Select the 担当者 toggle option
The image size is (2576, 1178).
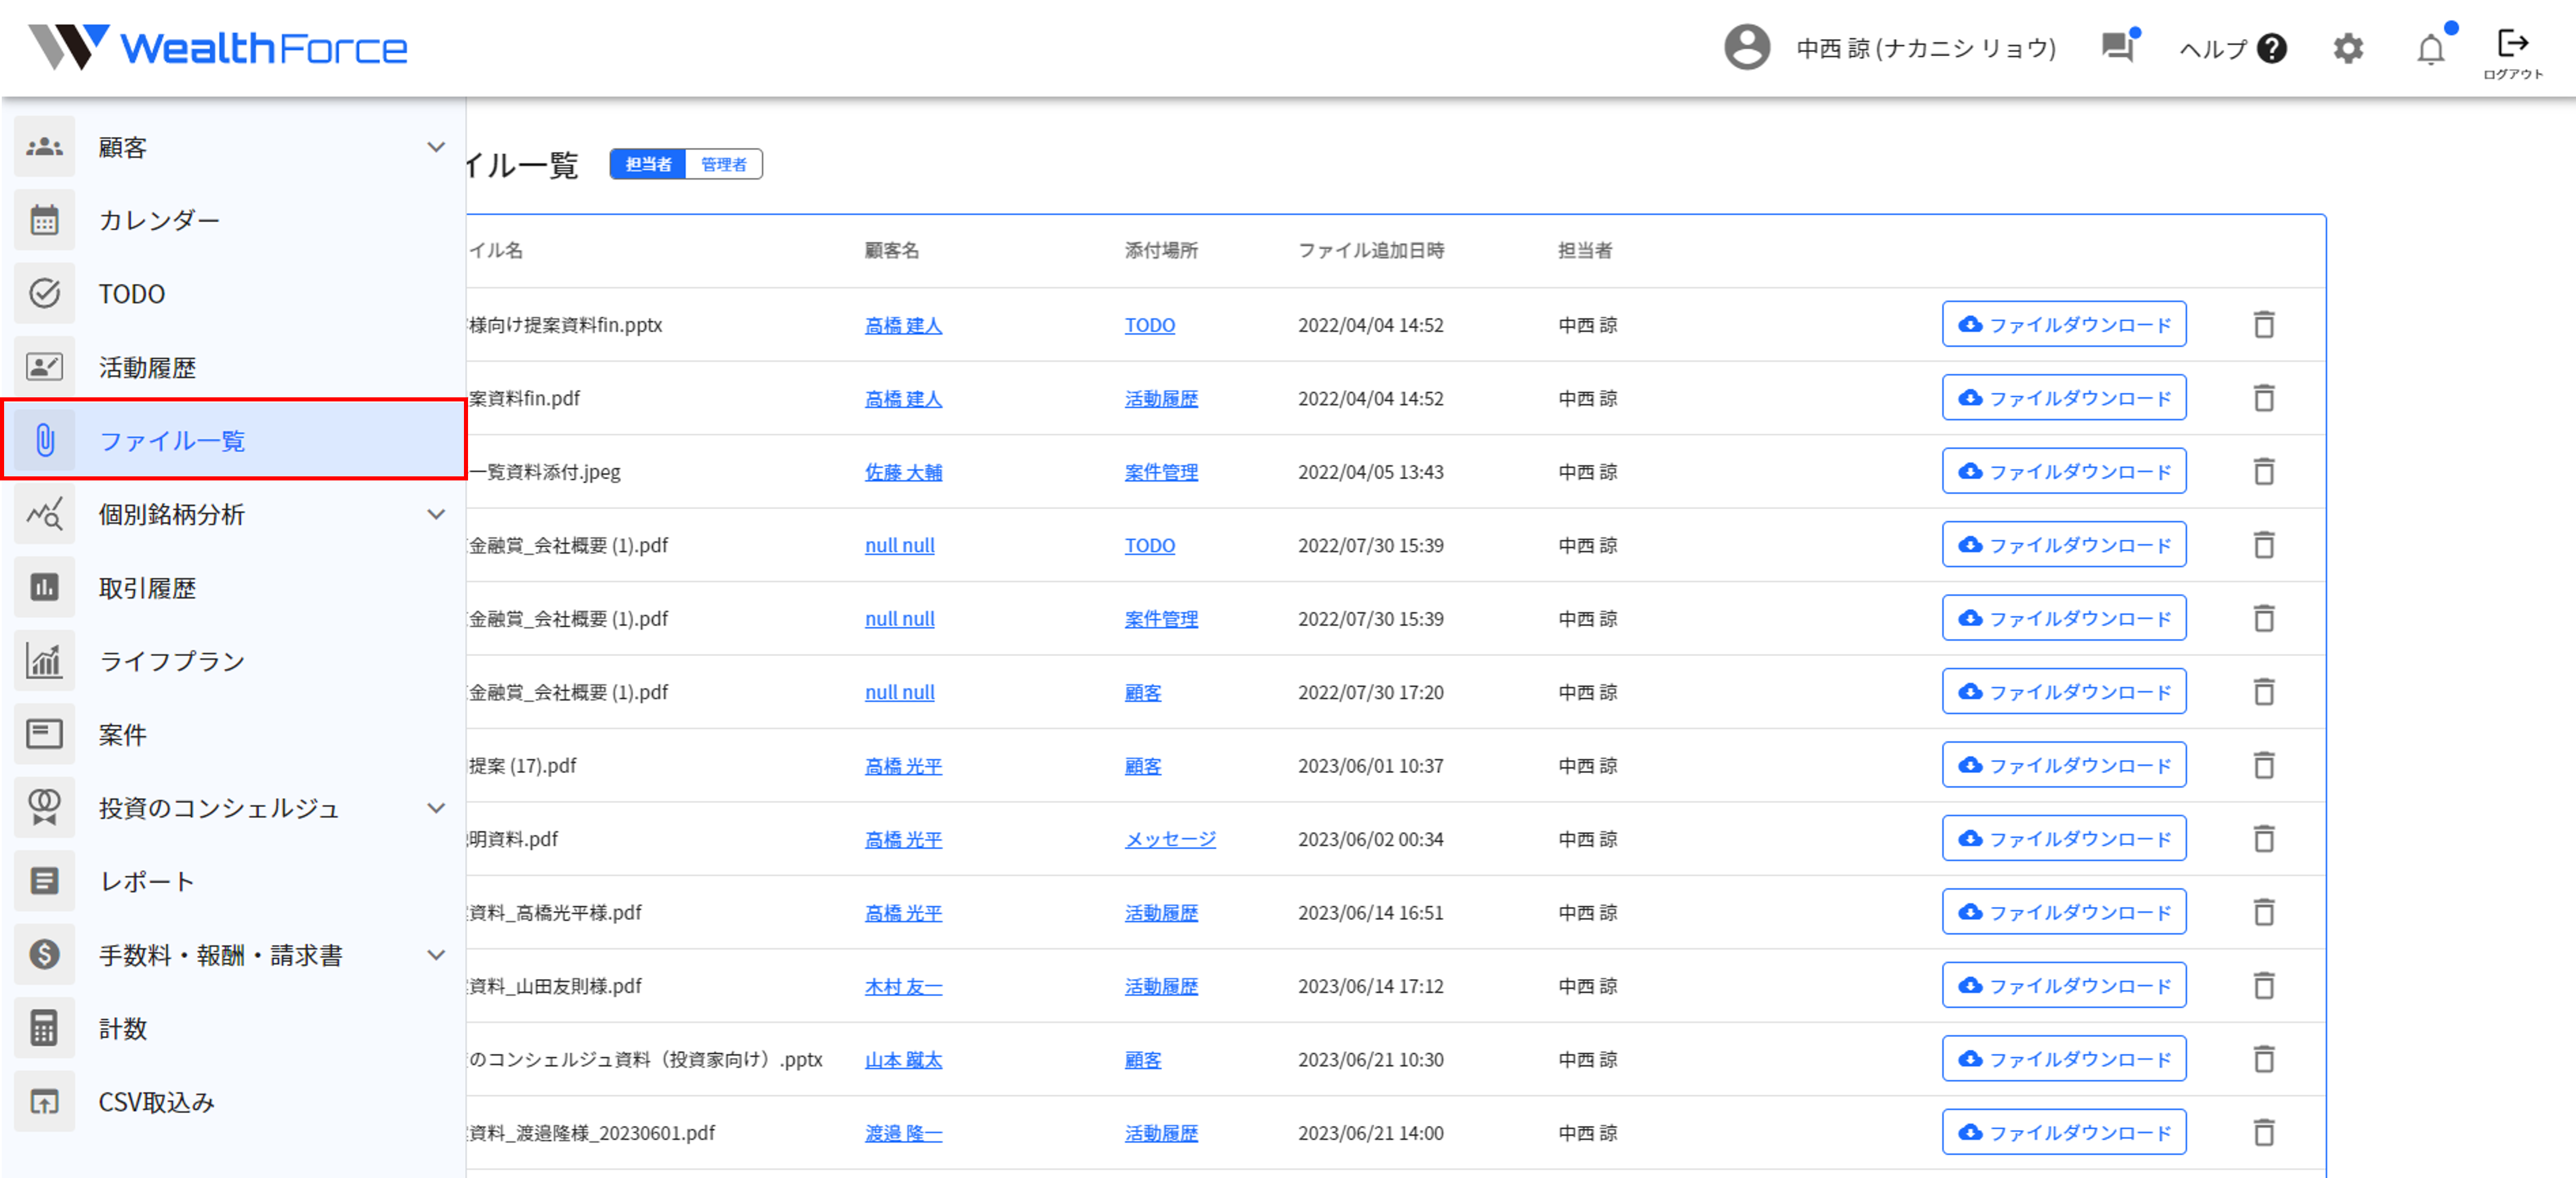coord(648,164)
